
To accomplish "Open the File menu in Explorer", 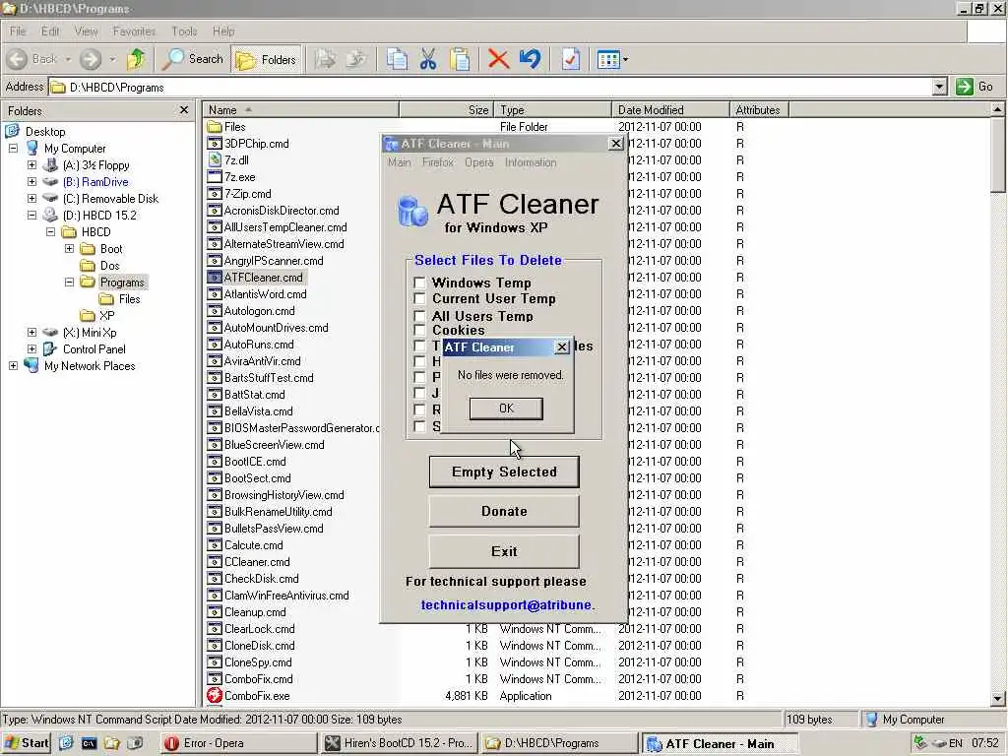I will pos(18,31).
